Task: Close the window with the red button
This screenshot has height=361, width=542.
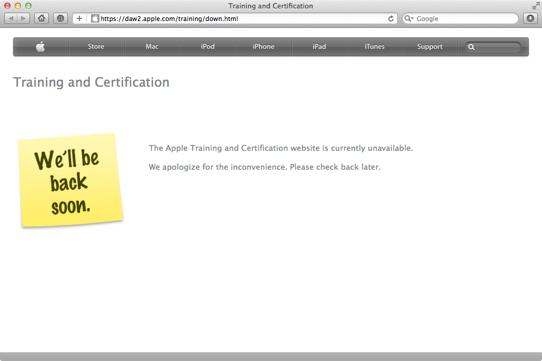Action: [x=7, y=6]
